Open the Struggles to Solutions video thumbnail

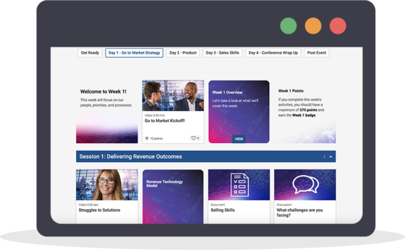(107, 185)
